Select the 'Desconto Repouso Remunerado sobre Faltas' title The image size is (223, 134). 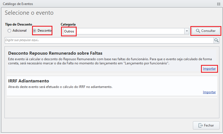point(55,53)
